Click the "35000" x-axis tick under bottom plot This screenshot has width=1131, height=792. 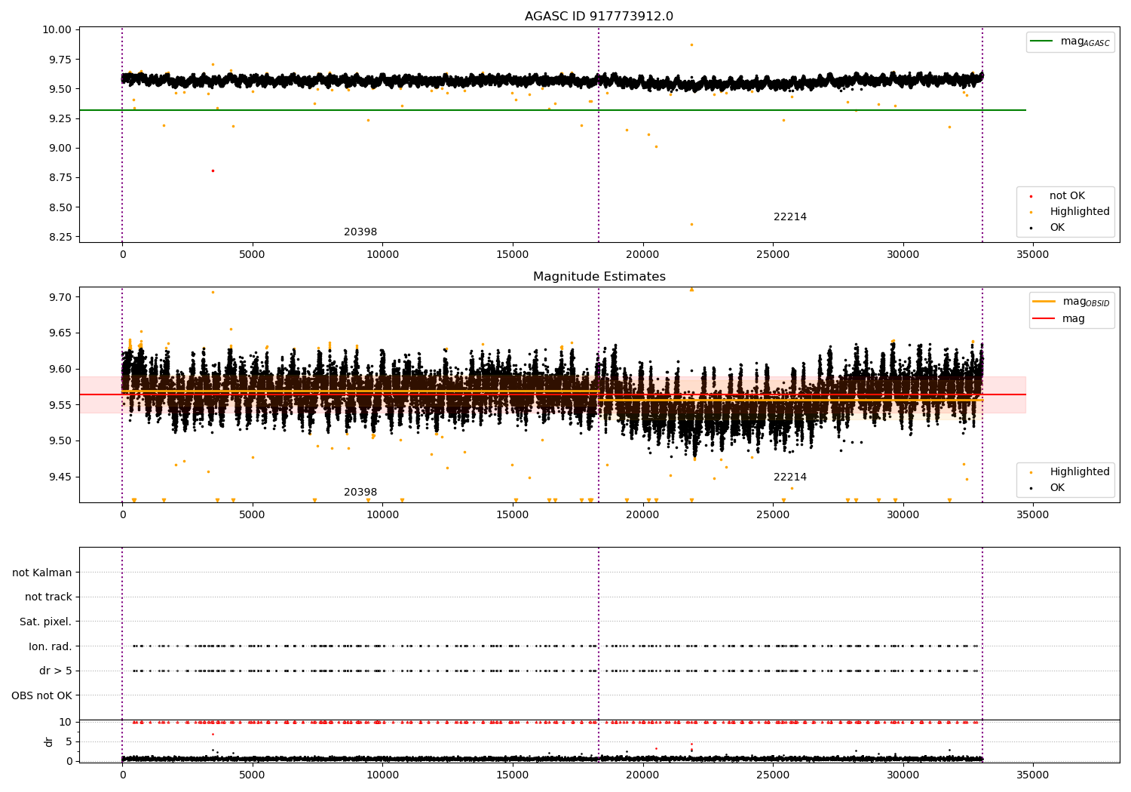pos(1032,775)
